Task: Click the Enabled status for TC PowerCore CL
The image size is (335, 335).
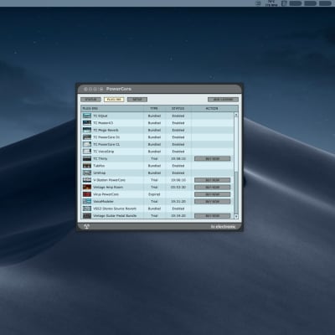Action: pyautogui.click(x=178, y=144)
